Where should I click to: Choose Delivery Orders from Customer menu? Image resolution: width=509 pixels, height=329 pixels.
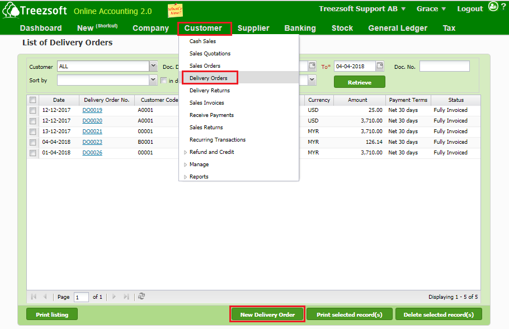(209, 78)
